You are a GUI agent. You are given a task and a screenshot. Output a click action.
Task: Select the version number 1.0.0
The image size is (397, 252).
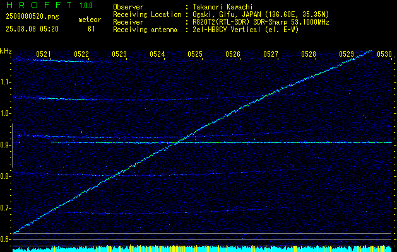click(86, 5)
